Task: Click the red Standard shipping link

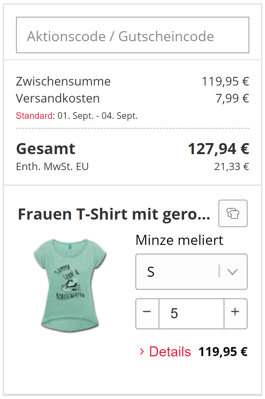Action: coord(34,116)
